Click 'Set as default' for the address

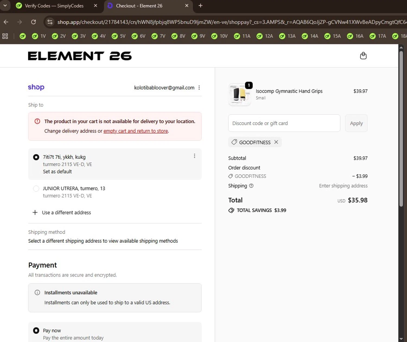[57, 171]
